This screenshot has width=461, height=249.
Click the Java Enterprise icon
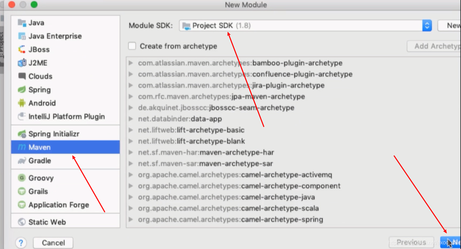click(22, 36)
